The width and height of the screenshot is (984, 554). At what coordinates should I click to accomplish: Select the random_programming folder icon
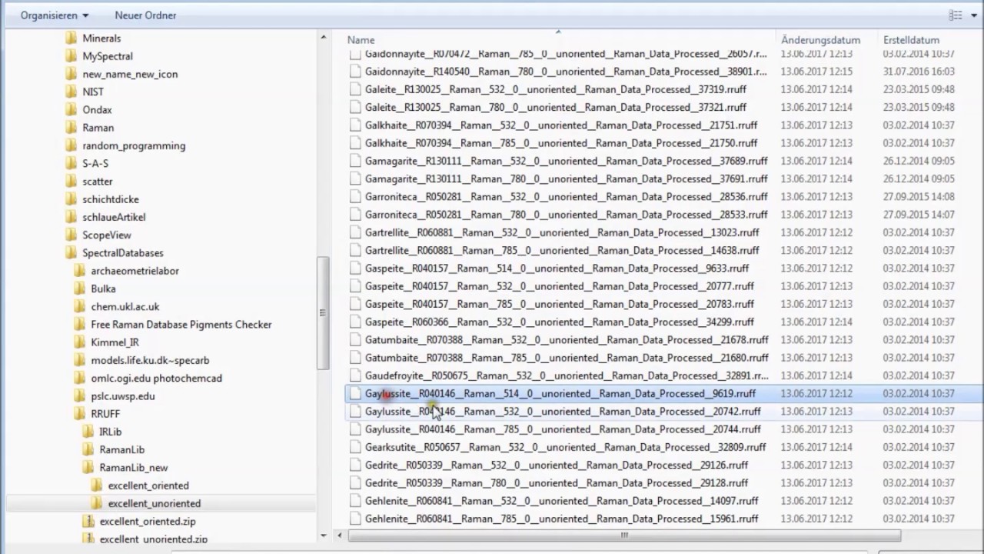point(71,145)
